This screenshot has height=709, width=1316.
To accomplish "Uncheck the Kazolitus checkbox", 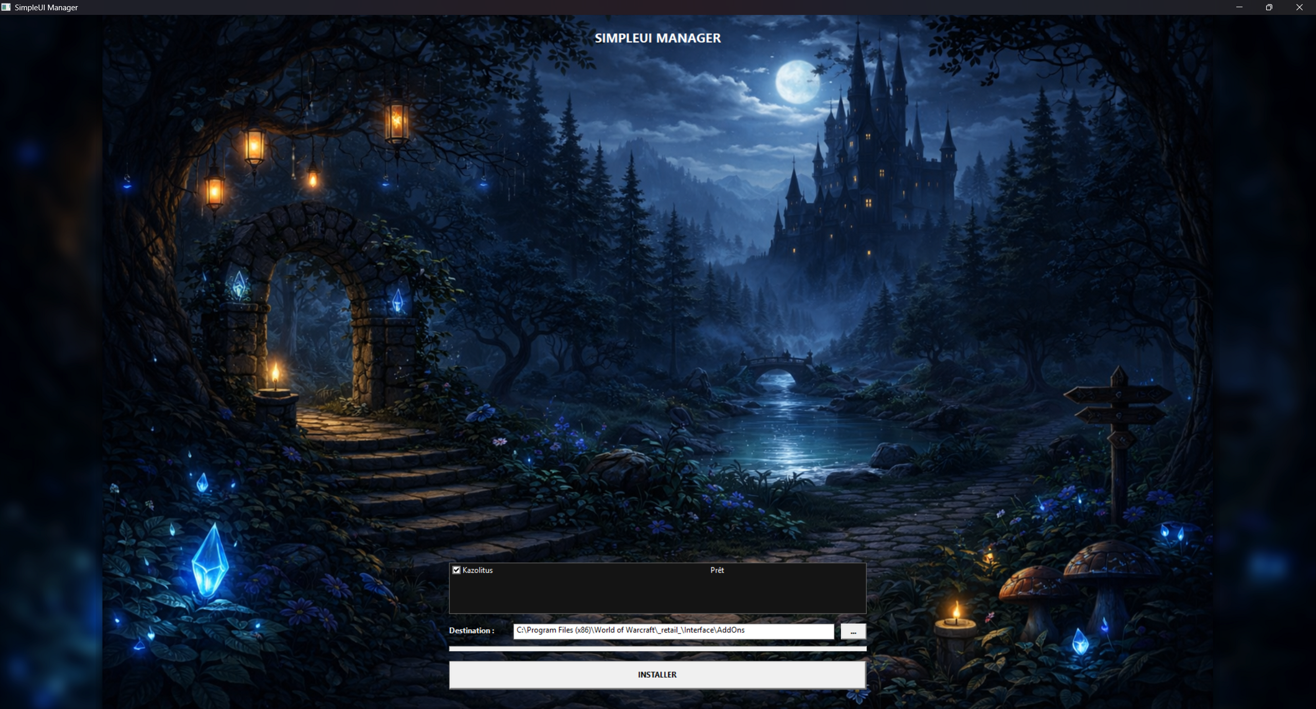I will click(x=456, y=570).
